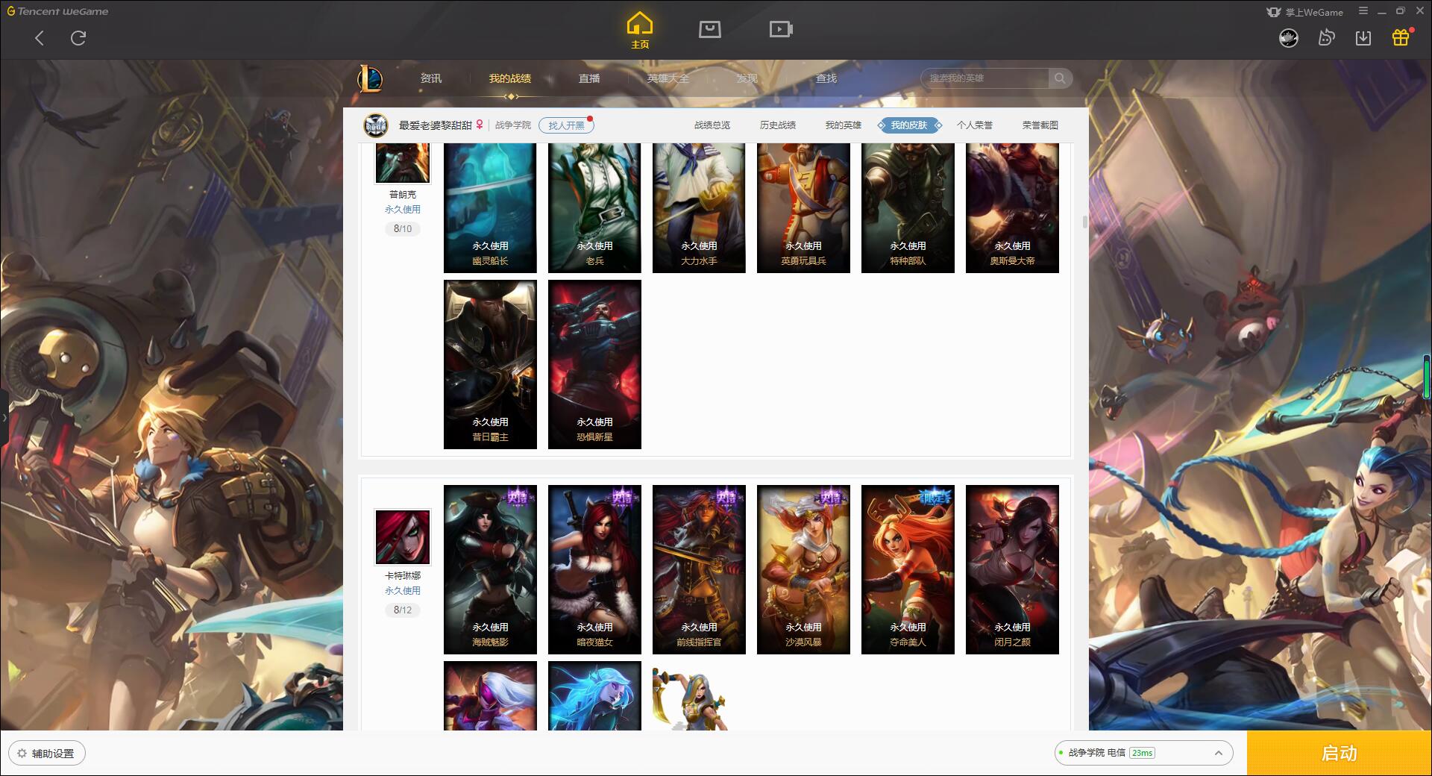
Task: Expand the 战争学院 电信 server dropdown
Action: point(1143,753)
